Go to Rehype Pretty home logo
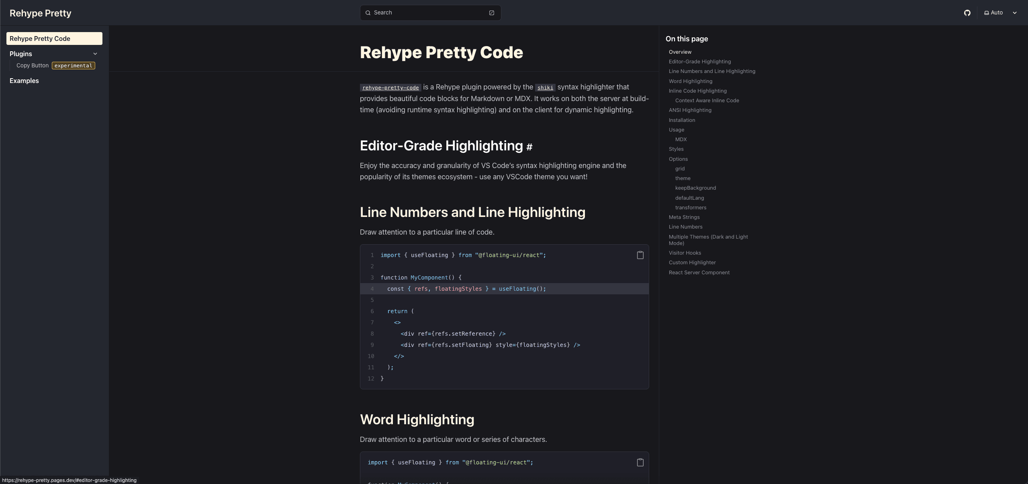Viewport: 1028px width, 484px height. point(40,13)
